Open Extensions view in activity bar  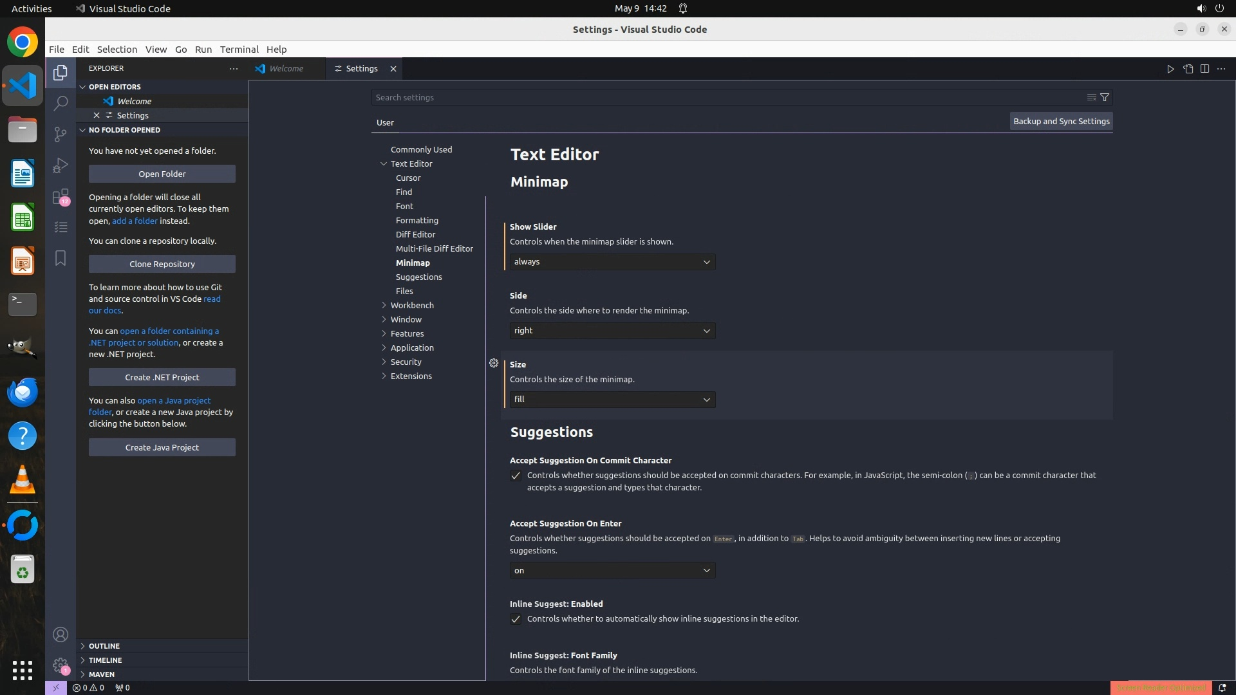tap(61, 196)
